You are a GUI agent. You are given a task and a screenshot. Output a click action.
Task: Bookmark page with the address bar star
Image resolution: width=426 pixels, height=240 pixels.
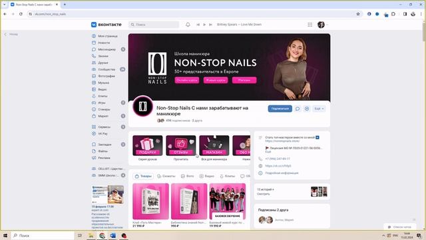click(358, 14)
